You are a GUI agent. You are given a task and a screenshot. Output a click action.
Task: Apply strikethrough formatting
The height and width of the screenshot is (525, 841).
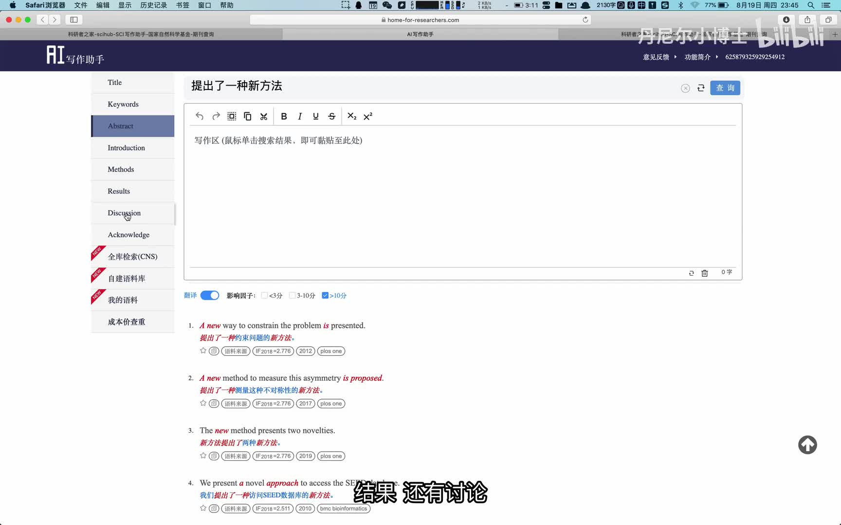point(332,116)
